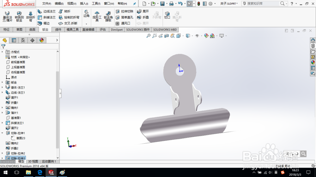This screenshot has height=177, width=316.
Task: Click the 搜索知识库 search field
Action: [262, 3]
